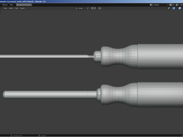This screenshot has width=183, height=137.
Task: Toggle the snap magnet icon
Action: coord(92,8)
